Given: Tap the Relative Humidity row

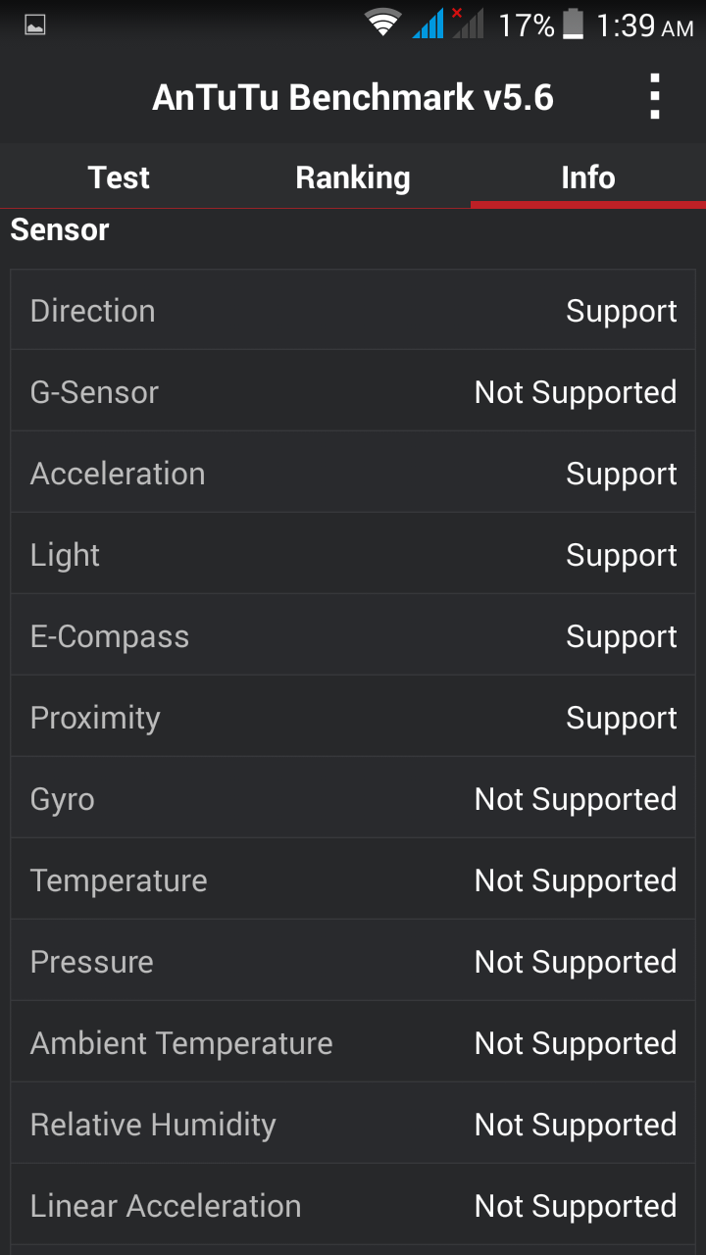Looking at the screenshot, I should coord(353,1125).
